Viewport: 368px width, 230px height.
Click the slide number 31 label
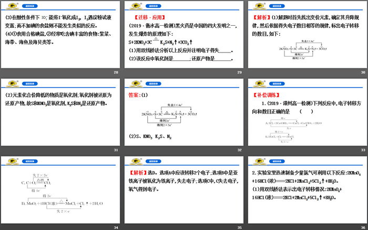[x=116, y=150]
